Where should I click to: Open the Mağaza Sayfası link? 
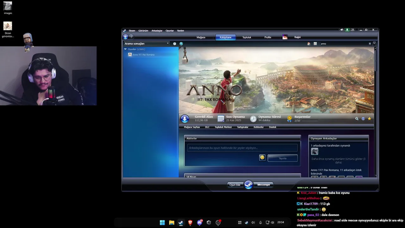coord(192,127)
